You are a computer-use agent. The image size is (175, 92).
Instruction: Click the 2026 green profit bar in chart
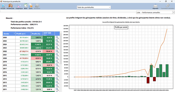[167, 71]
